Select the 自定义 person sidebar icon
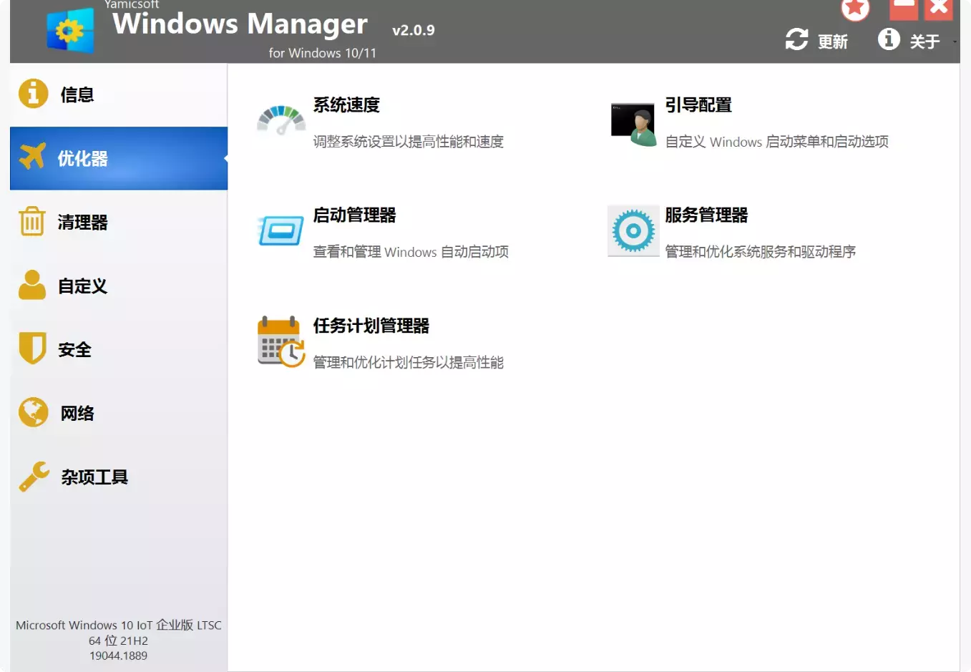Screen dimensions: 971x672 click(32, 286)
